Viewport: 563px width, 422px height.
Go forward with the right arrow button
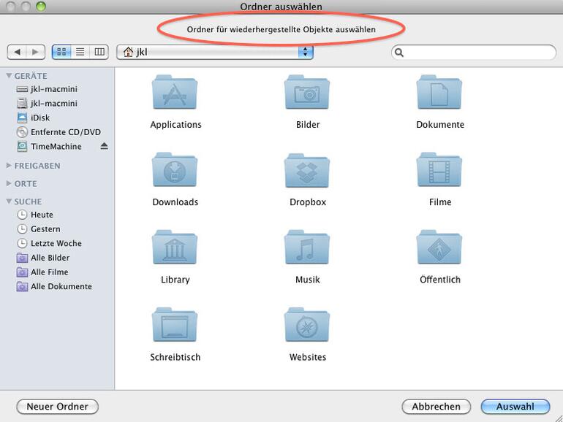coord(36,52)
